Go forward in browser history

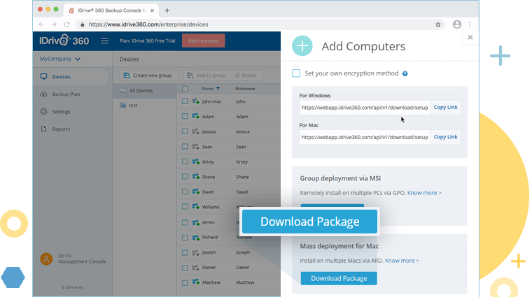54,24
